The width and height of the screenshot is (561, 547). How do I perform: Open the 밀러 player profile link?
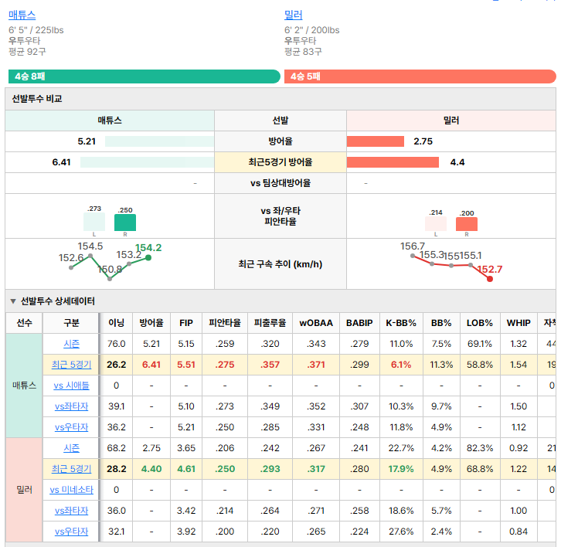point(294,15)
